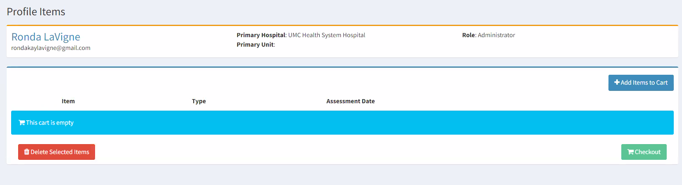
Task: Click UMC Health System Hospital text
Action: (x=327, y=35)
